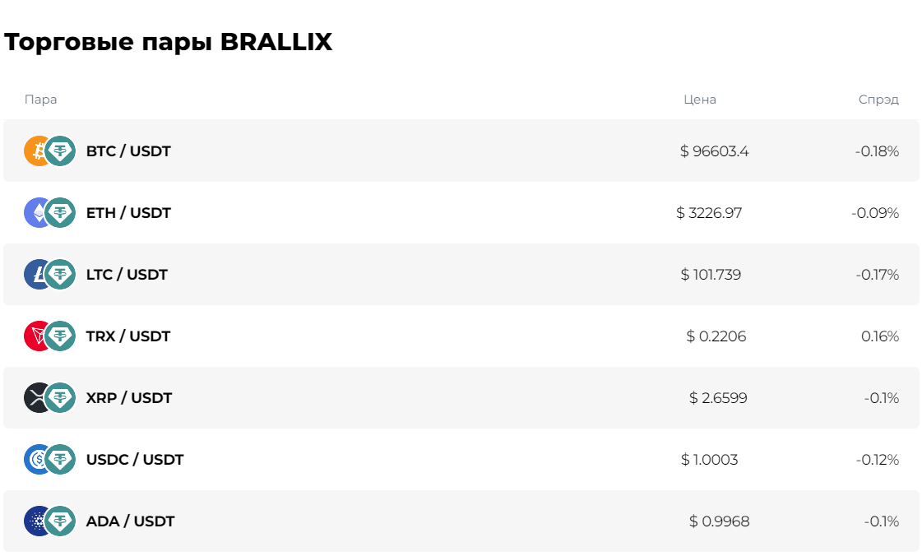
Task: Open the XRP / USDT pair
Action: 129,398
